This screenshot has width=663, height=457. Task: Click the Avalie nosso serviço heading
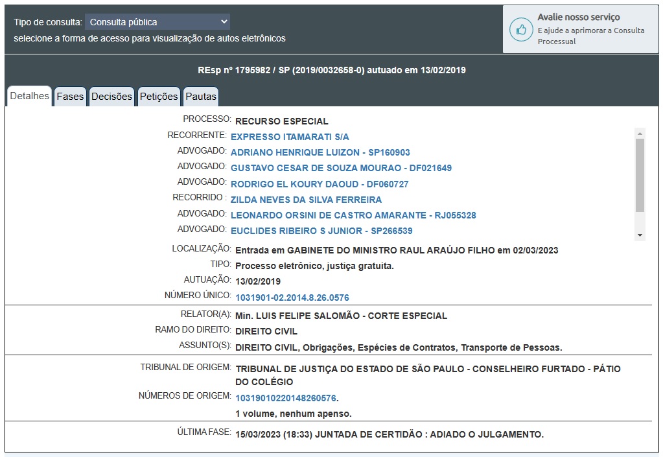pyautogui.click(x=578, y=18)
